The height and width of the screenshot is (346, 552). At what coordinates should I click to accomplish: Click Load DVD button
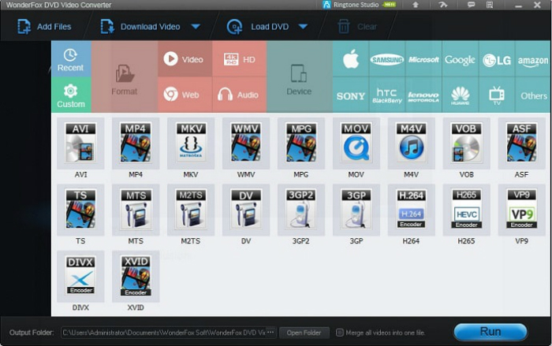tap(259, 27)
